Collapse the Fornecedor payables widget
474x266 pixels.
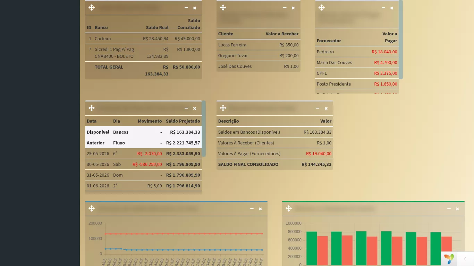tap(383, 8)
